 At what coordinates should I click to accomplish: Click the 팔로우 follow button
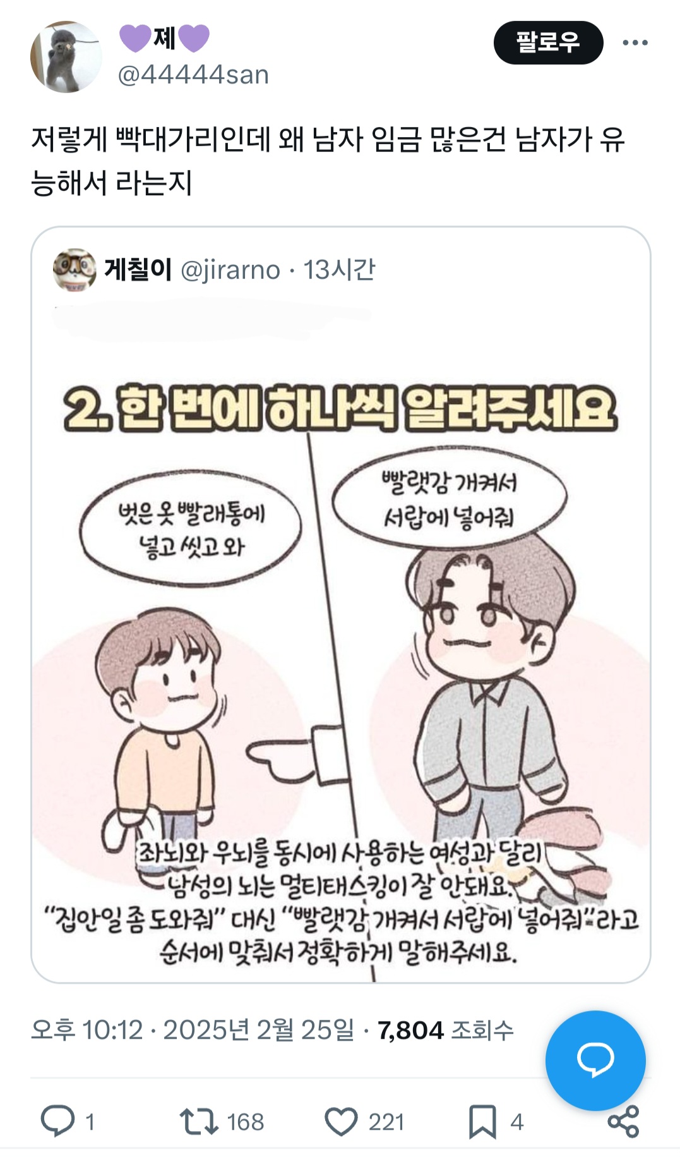[548, 42]
